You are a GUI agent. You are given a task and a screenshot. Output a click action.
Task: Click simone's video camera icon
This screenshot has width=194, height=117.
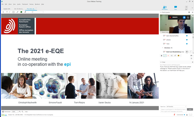point(187,40)
